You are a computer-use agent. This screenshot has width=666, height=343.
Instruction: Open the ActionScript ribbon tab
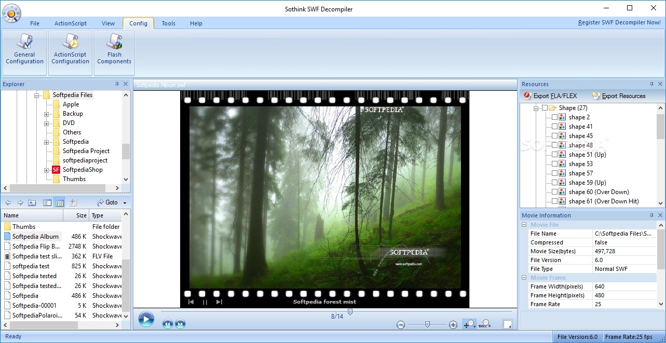[71, 23]
